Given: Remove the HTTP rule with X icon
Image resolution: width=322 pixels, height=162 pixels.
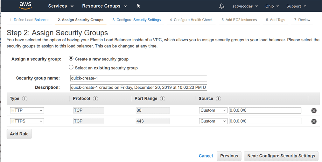Looking at the screenshot, I should click(314, 110).
